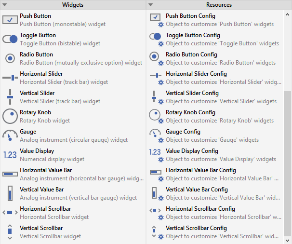Click the Resources column header
Image resolution: width=292 pixels, height=244 pixels.
(x=219, y=5)
